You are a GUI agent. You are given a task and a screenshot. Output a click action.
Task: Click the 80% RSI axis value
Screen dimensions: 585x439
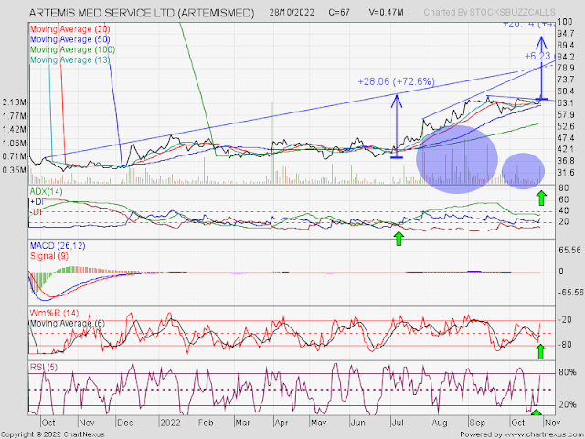[x=567, y=372]
